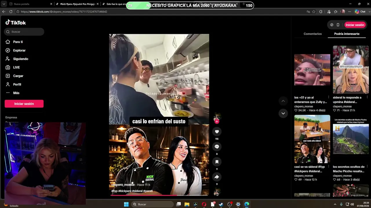The image size is (371, 208).
Task: Click clepero_monse username on the video
Action: point(123,185)
